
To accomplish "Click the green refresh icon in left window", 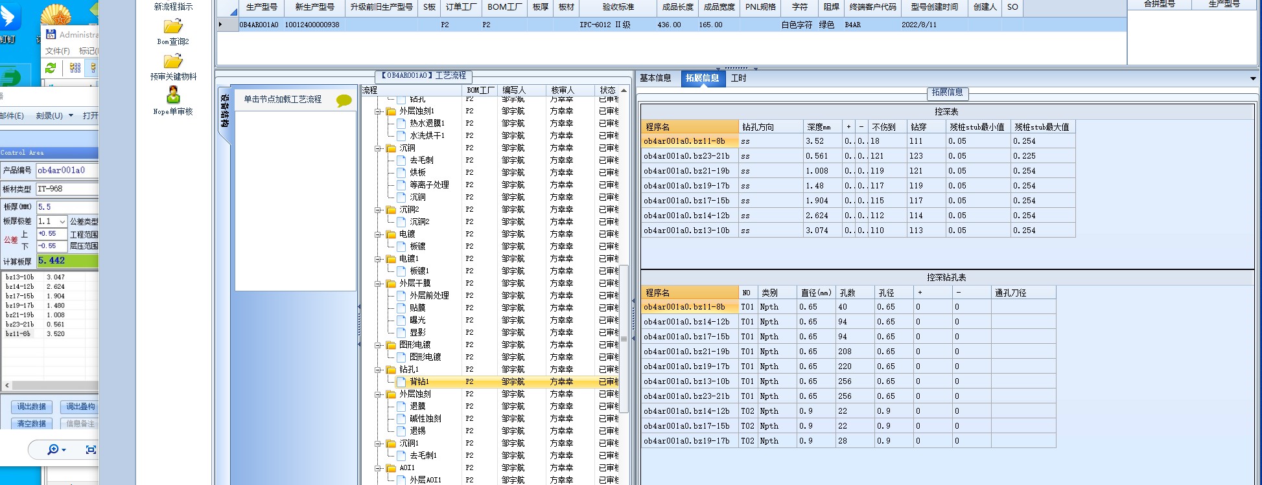I will point(51,67).
